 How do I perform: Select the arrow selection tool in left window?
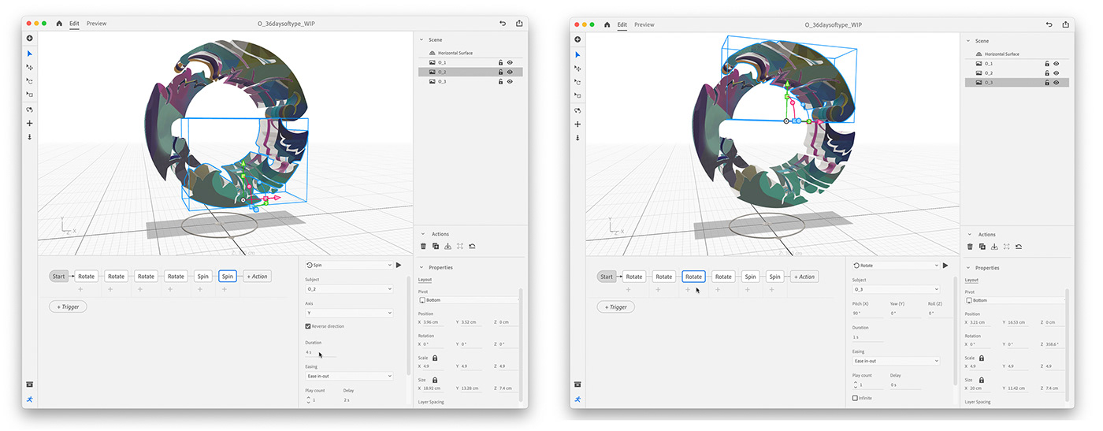coord(30,54)
